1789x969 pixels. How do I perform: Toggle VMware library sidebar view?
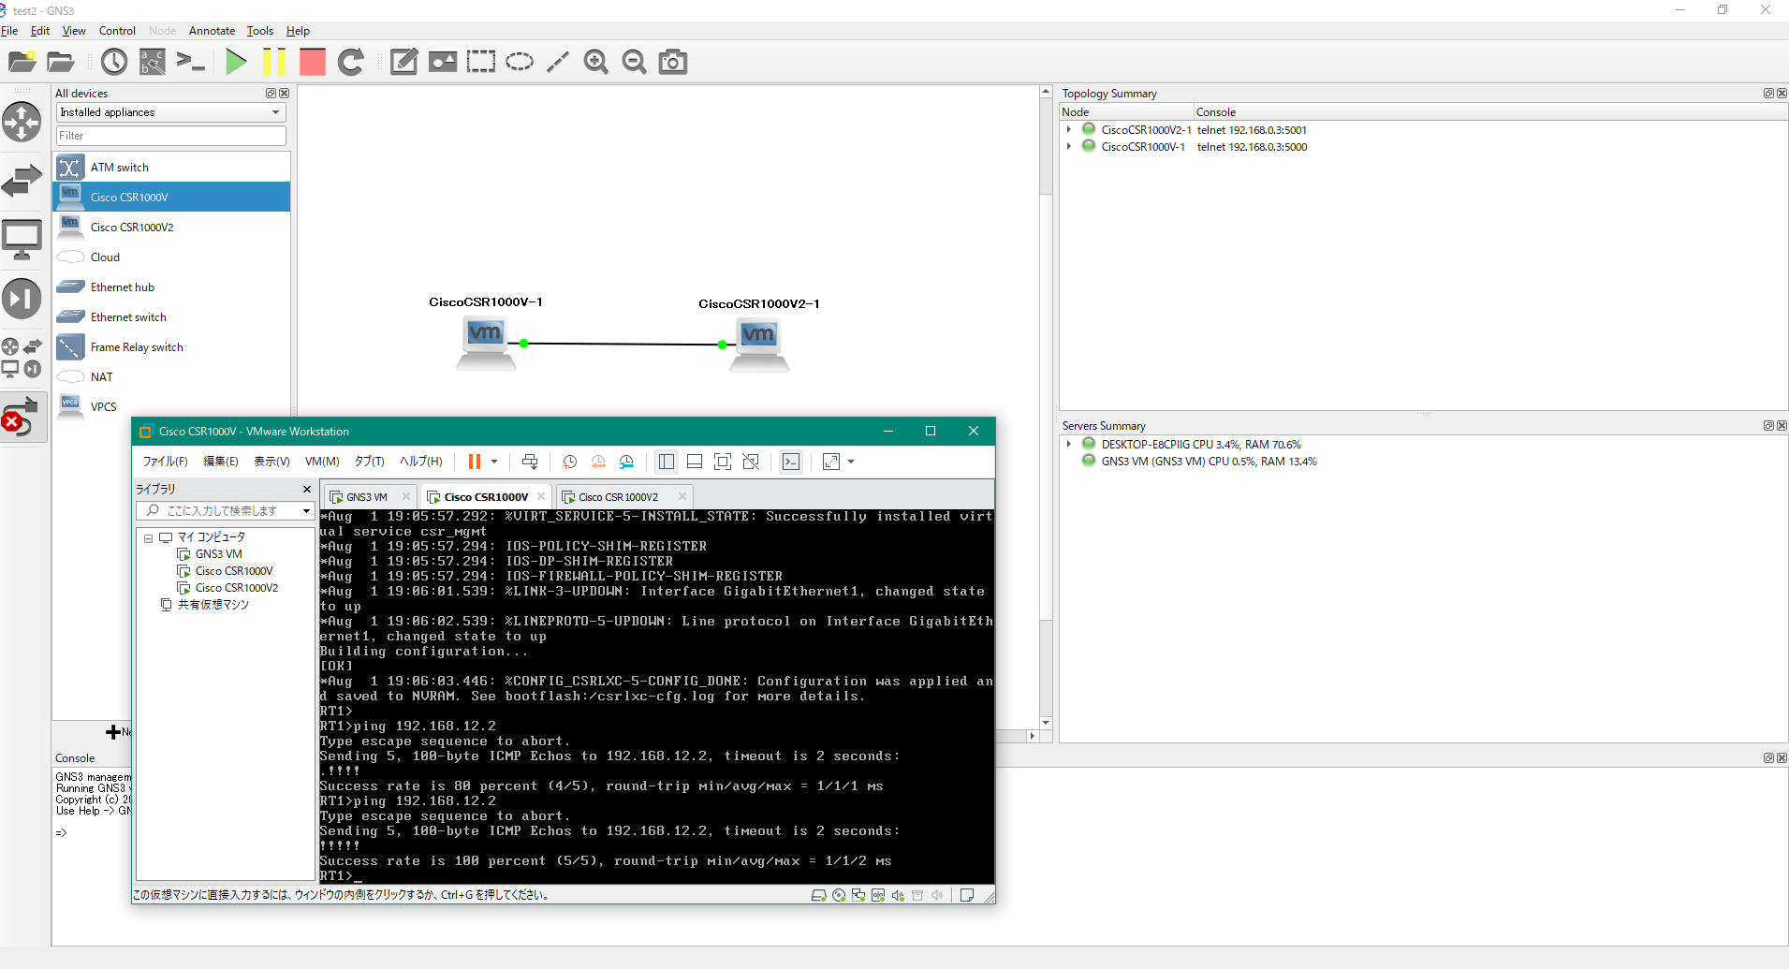(667, 462)
